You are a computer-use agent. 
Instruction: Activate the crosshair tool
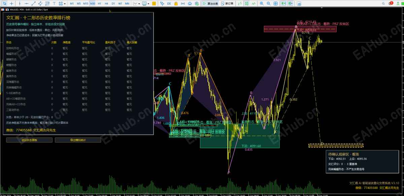pos(11,3)
